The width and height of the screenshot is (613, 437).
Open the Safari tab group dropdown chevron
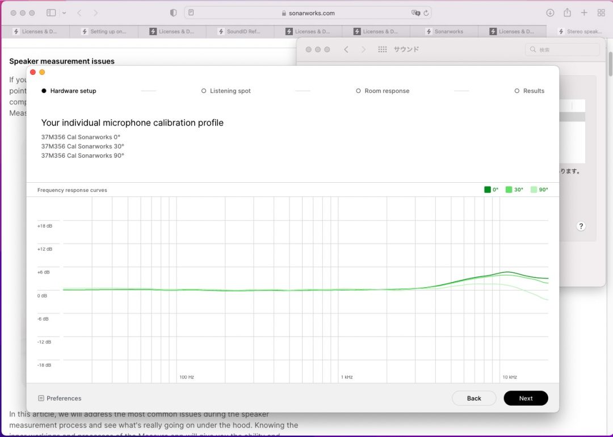click(64, 13)
